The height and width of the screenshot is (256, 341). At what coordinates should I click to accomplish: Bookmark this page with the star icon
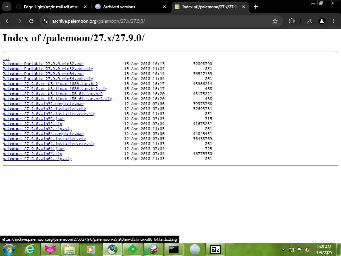pos(275,21)
